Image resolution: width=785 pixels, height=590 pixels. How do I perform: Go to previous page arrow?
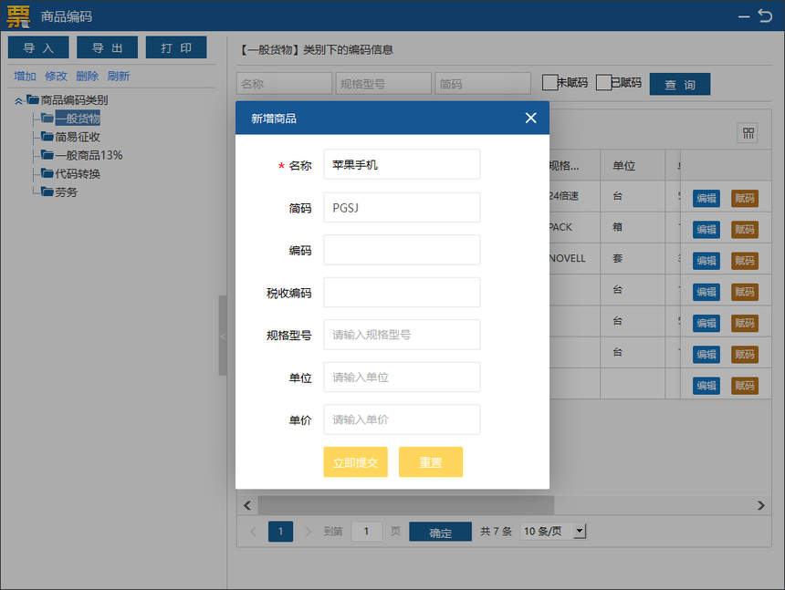click(254, 532)
